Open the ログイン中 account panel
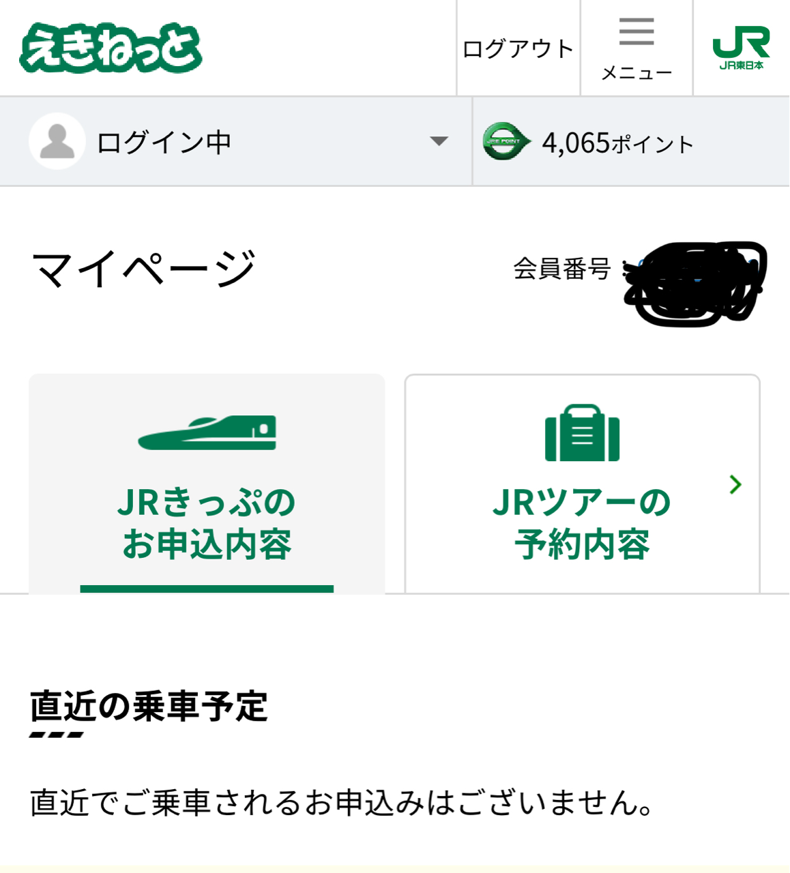Screen dimensions: 790x873 [x=236, y=141]
